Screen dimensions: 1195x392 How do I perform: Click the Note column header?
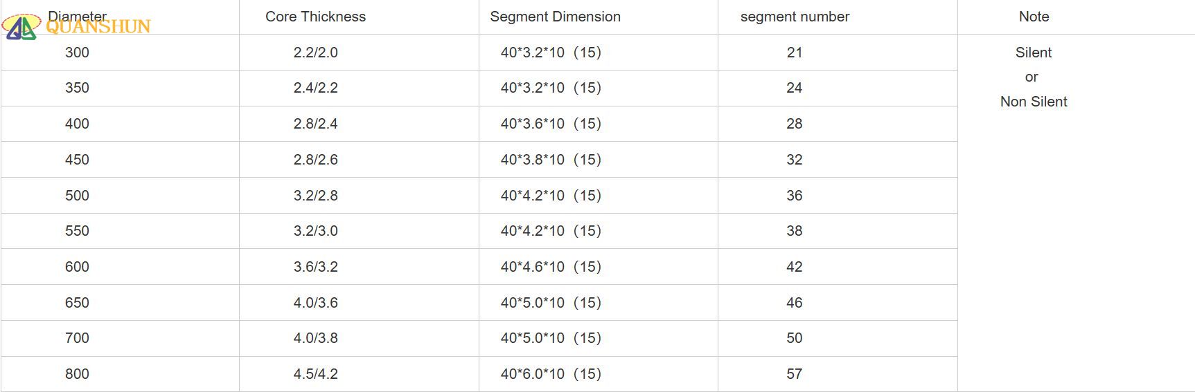click(1034, 17)
